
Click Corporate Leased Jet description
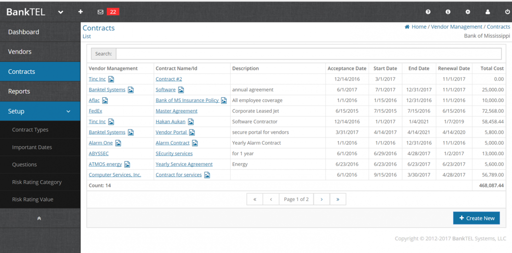pyautogui.click(x=256, y=111)
